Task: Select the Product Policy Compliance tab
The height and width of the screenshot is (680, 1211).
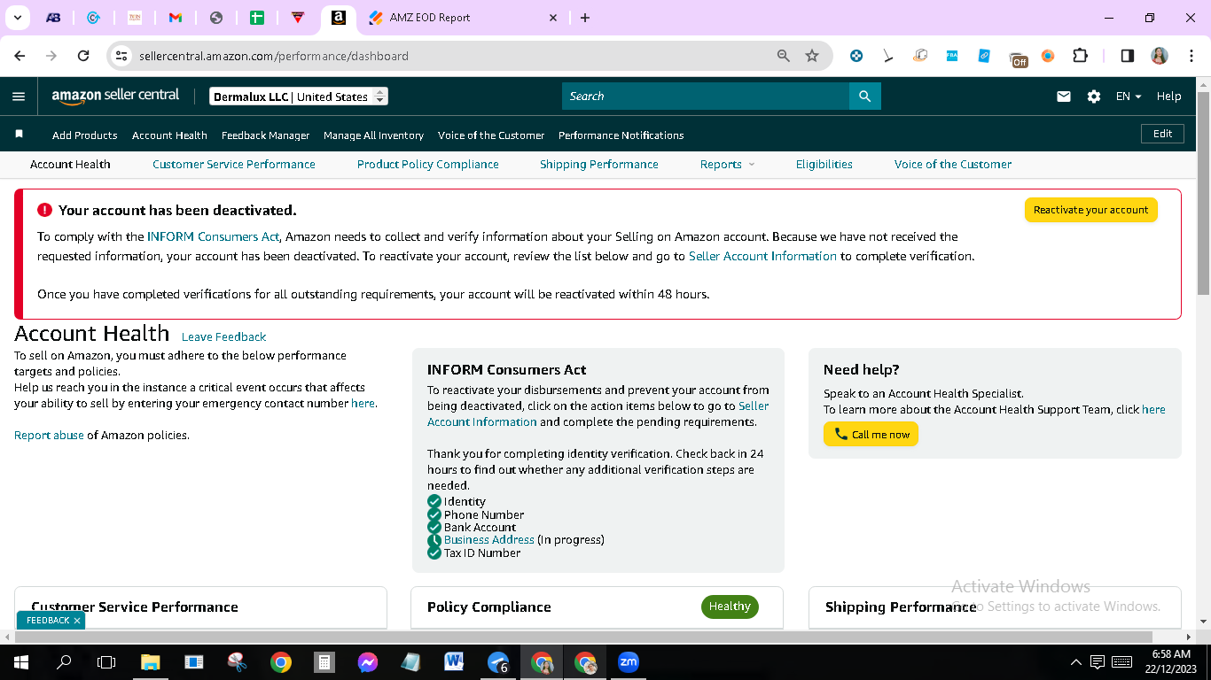Action: pos(428,165)
